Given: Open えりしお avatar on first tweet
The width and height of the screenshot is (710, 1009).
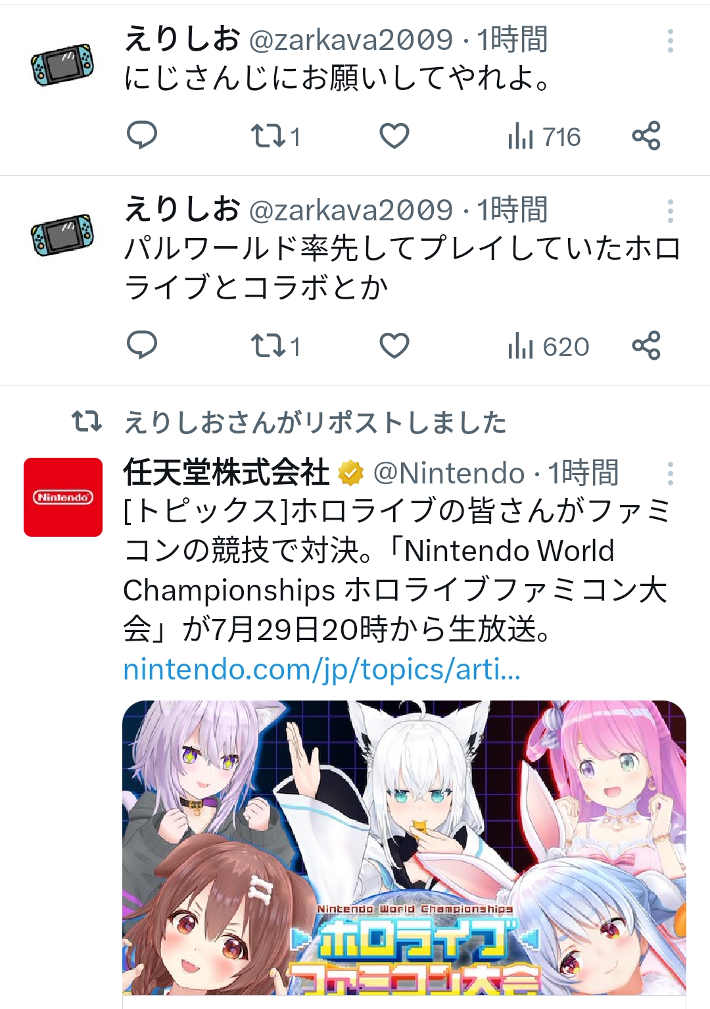Looking at the screenshot, I should [63, 64].
